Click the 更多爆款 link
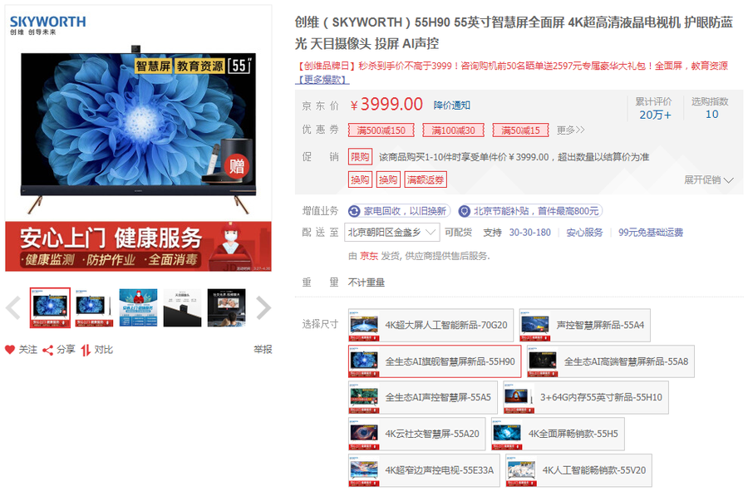The width and height of the screenshot is (748, 491). (322, 80)
